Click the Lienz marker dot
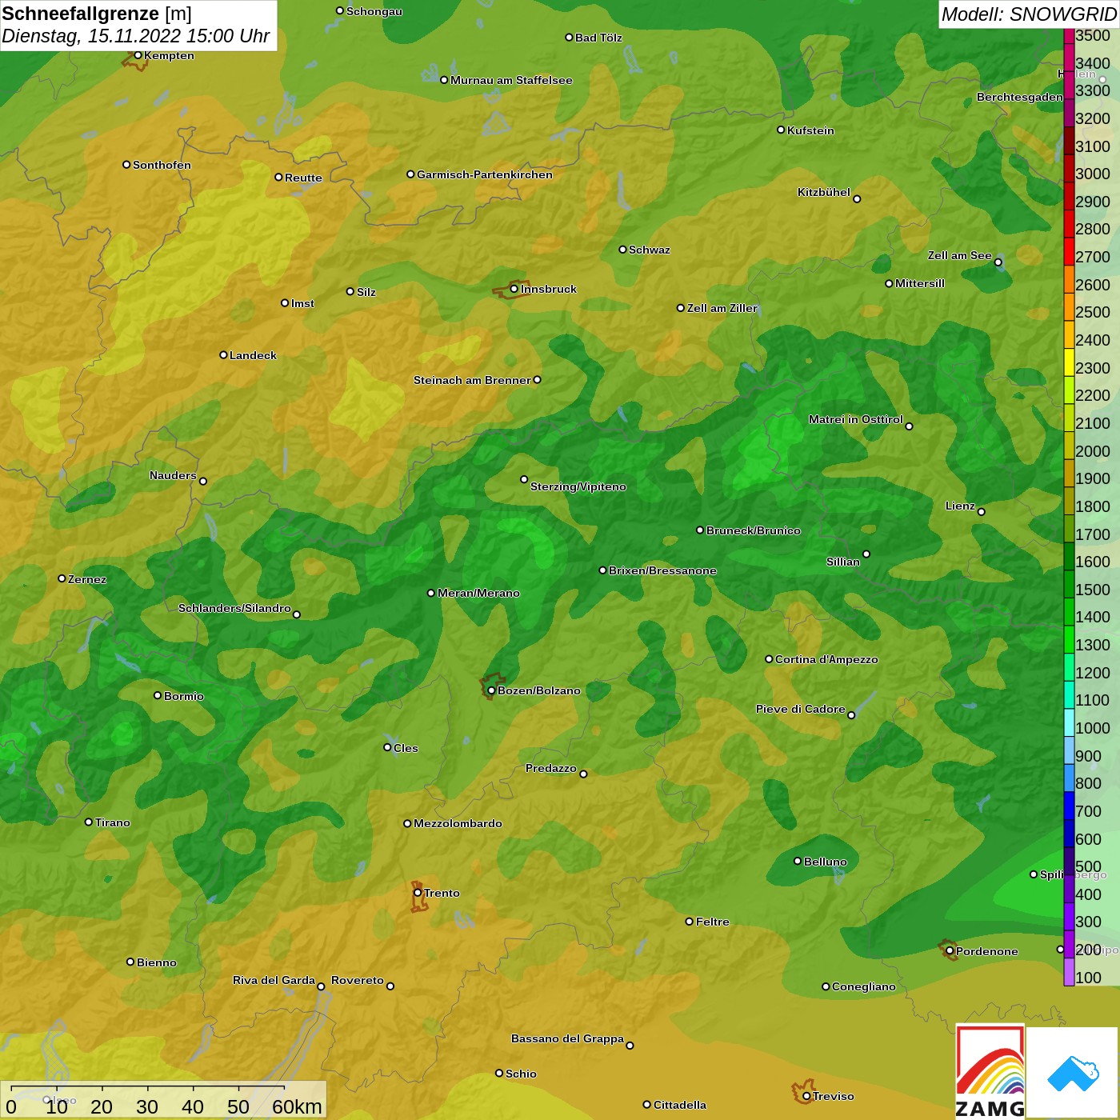 coord(982,512)
